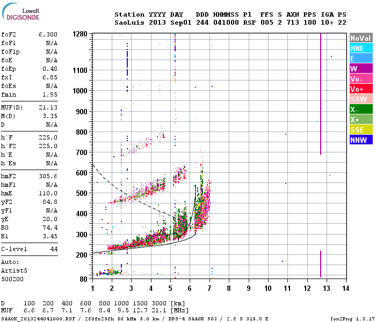The width and height of the screenshot is (376, 322).
Task: Click the foEp value 0.48
Action: click(x=50, y=69)
